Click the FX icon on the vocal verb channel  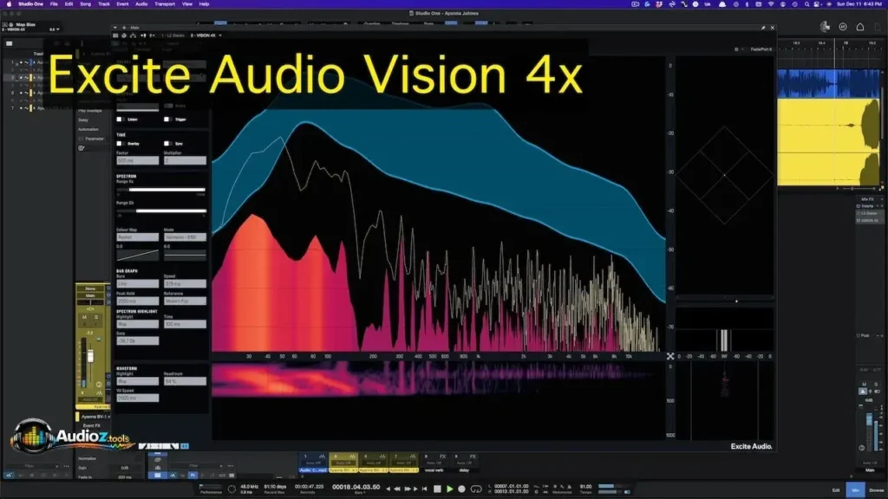point(443,456)
